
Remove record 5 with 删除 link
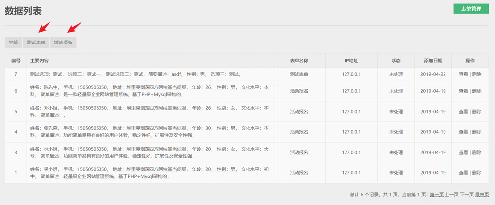(476, 112)
